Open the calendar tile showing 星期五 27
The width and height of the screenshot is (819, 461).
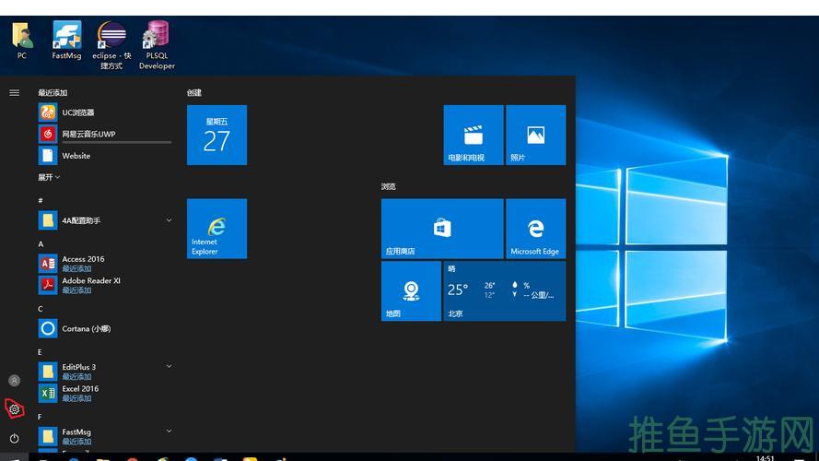[x=216, y=135]
